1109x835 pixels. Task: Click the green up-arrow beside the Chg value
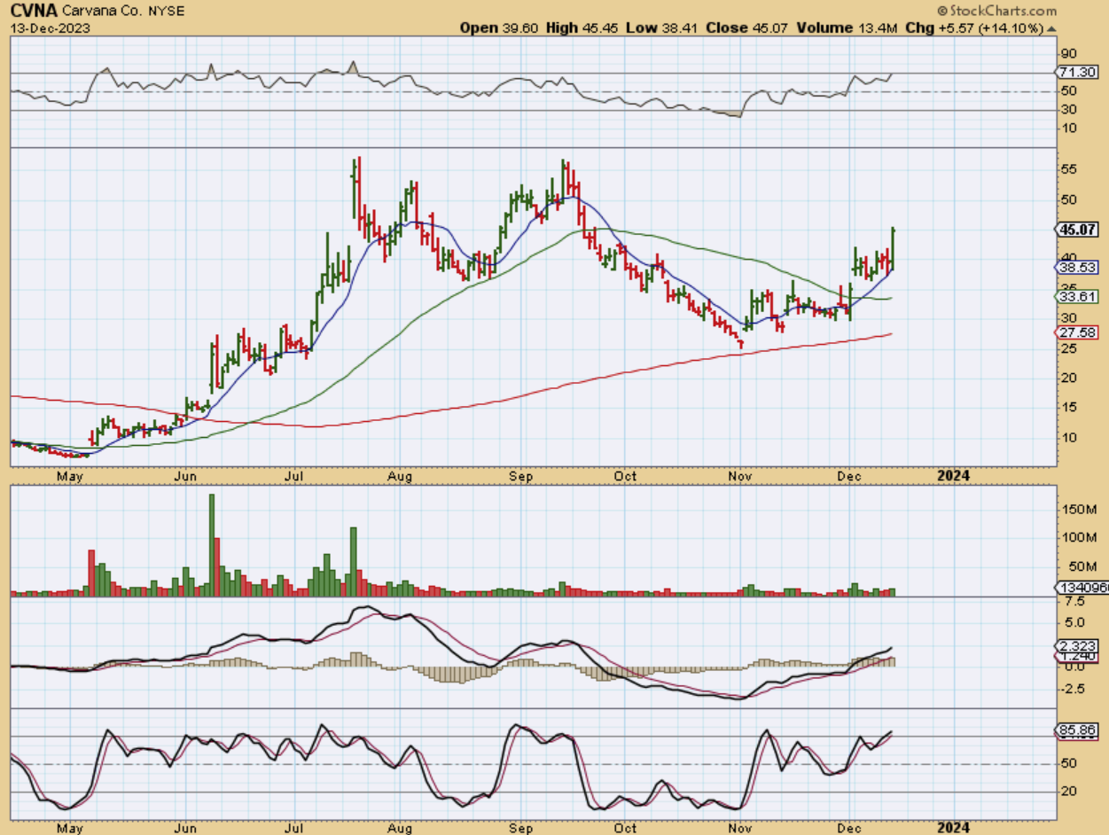coord(1052,28)
